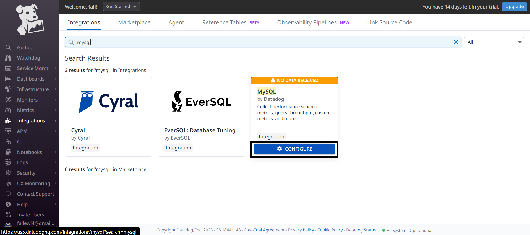Open the Cyral integration card title
The width and height of the screenshot is (530, 235).
pos(78,130)
